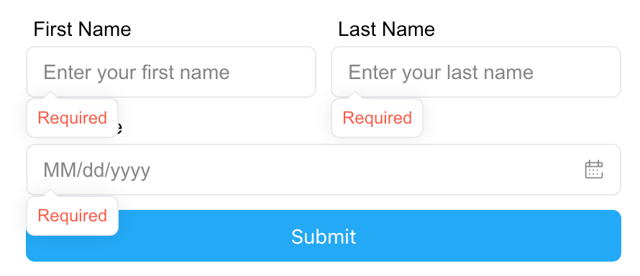Click the "Enter your last name" placeholder text
This screenshot has width=640, height=276.
[441, 73]
